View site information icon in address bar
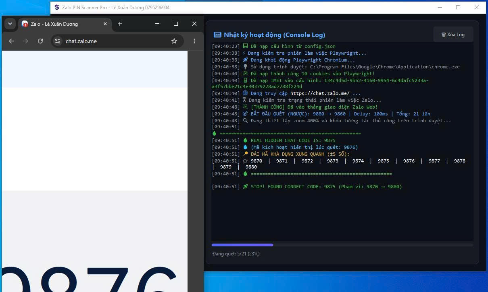Screen dimensions: 488x292 (58, 41)
